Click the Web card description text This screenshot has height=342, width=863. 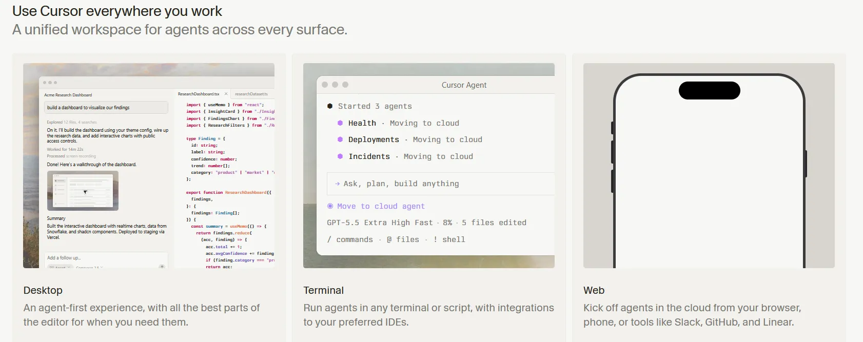tap(692, 315)
